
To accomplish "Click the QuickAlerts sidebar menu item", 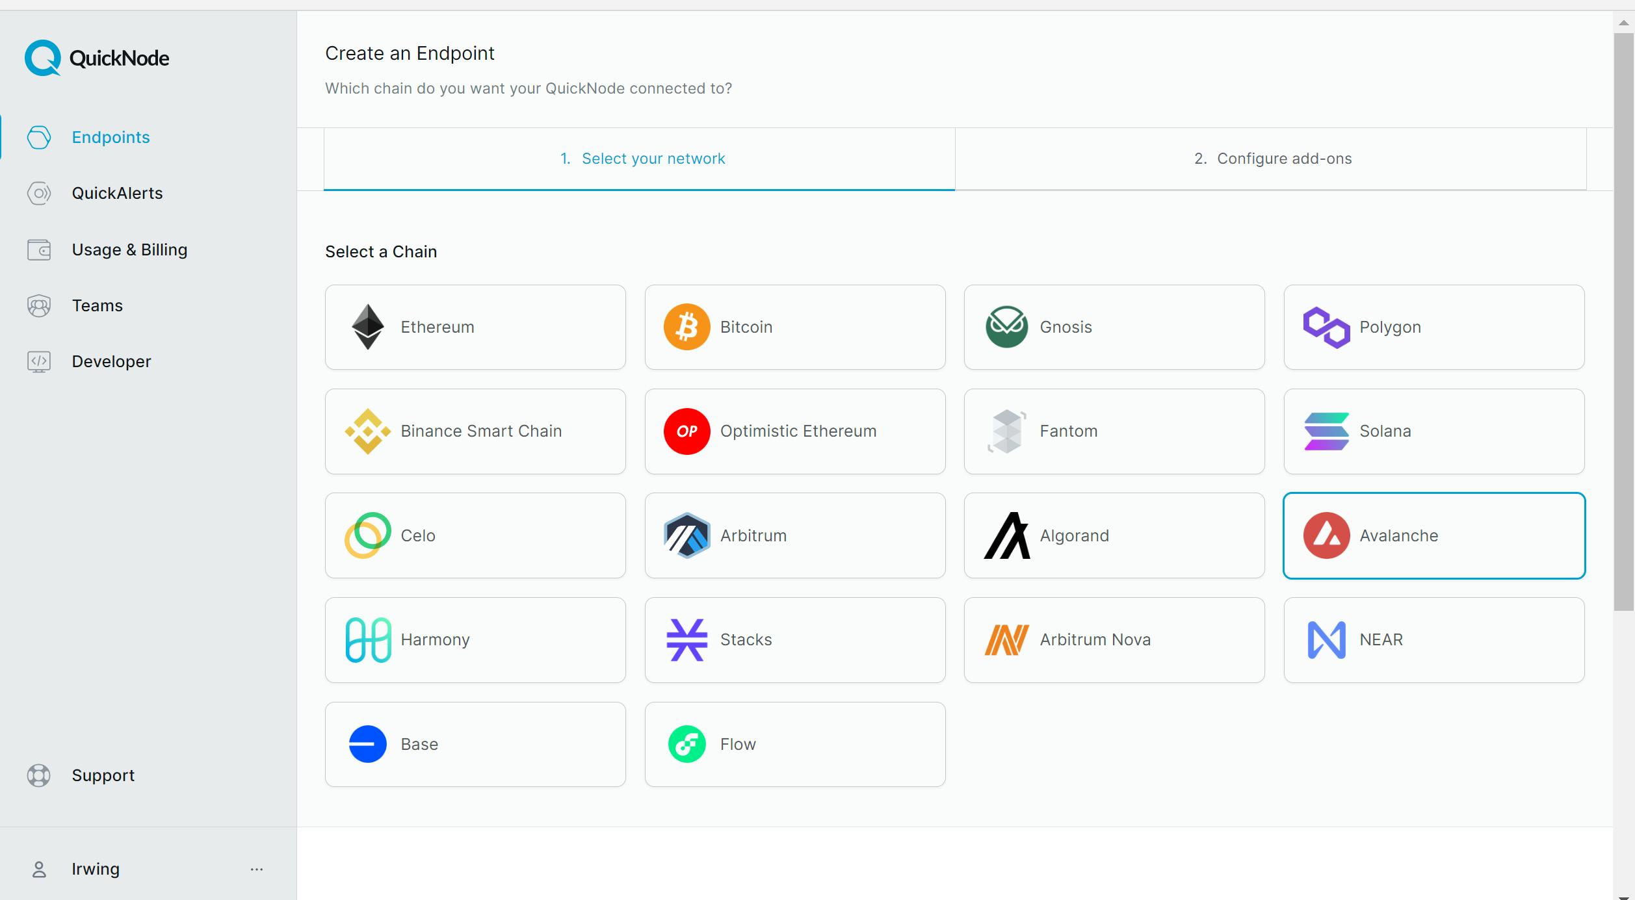I will point(116,193).
